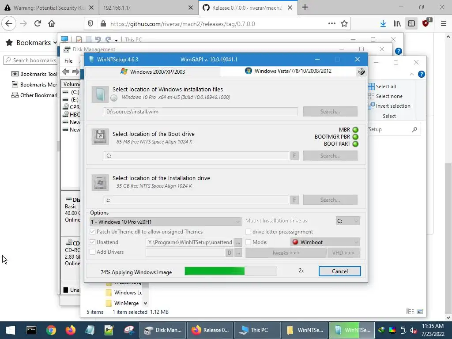Open the Wimboot mode dropdown
This screenshot has width=452, height=339.
pyautogui.click(x=325, y=242)
